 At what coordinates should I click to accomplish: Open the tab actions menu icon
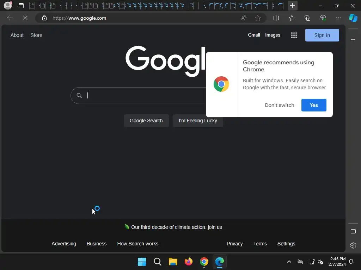pos(21,6)
